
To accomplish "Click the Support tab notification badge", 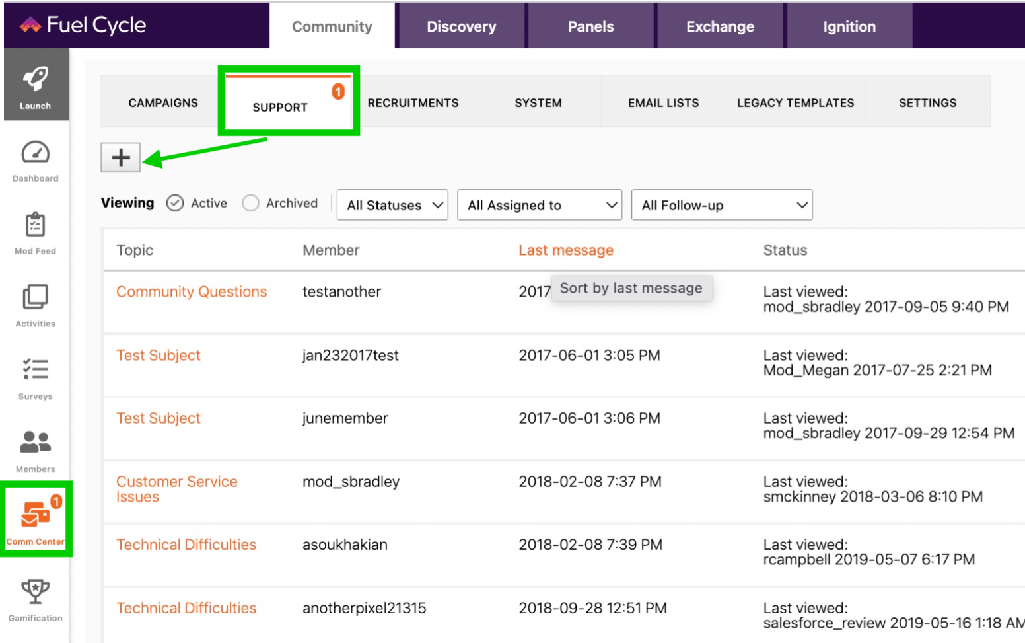I will [338, 91].
